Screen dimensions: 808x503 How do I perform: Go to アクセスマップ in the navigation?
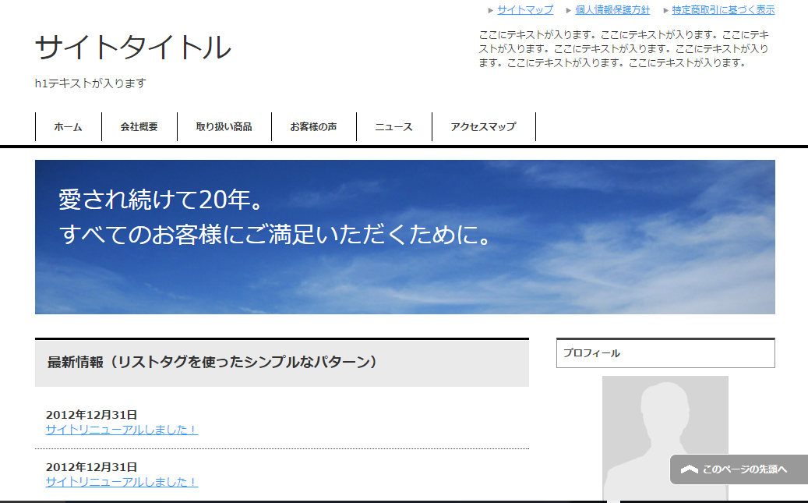[x=483, y=127]
